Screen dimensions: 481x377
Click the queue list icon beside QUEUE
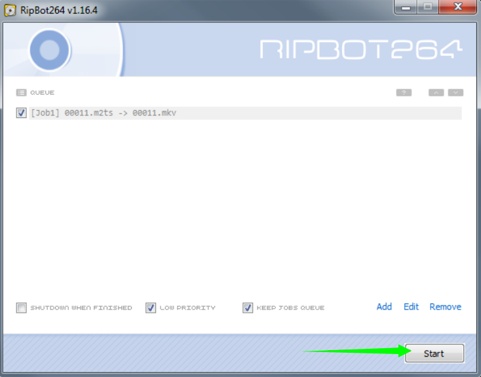(x=21, y=92)
